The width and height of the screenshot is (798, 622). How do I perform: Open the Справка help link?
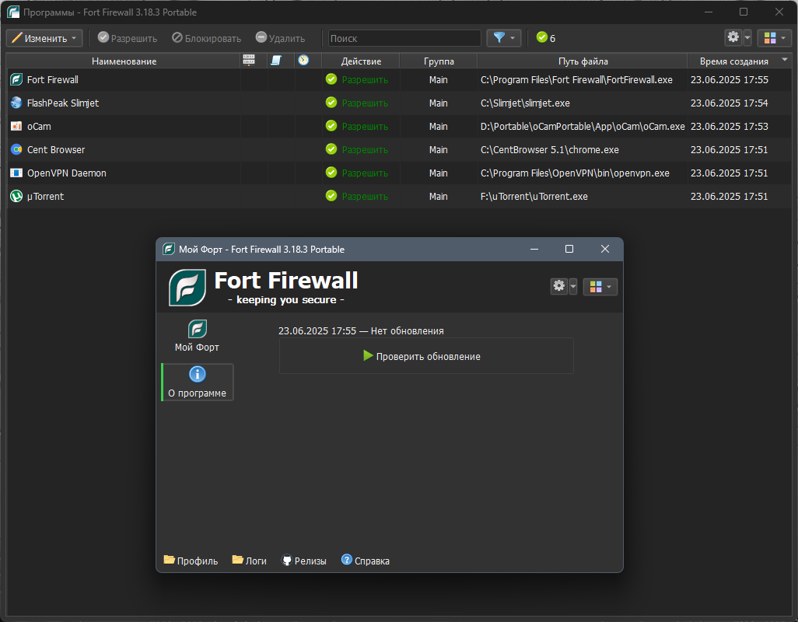click(x=366, y=561)
